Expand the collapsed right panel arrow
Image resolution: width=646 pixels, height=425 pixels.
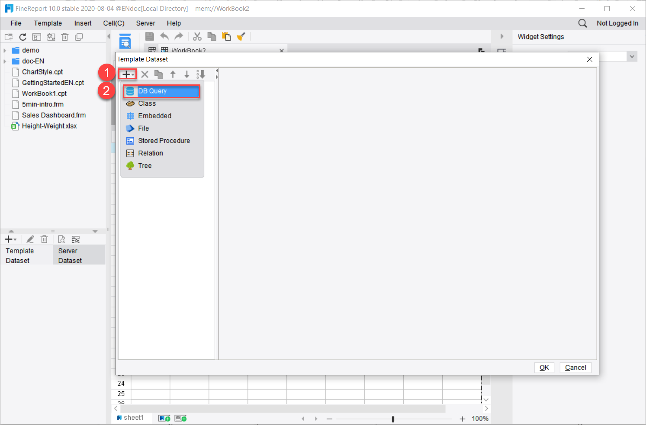[502, 36]
